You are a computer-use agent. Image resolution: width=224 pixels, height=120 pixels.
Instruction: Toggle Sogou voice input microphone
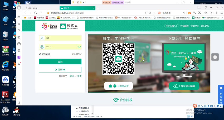[x=208, y=106]
